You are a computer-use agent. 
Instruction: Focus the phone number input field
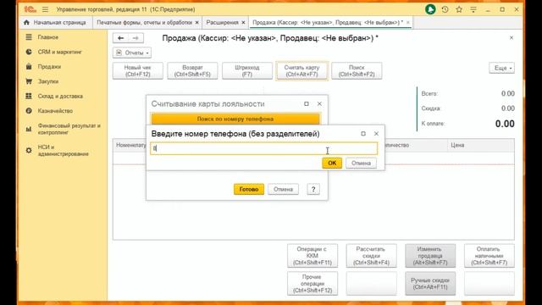[263, 148]
